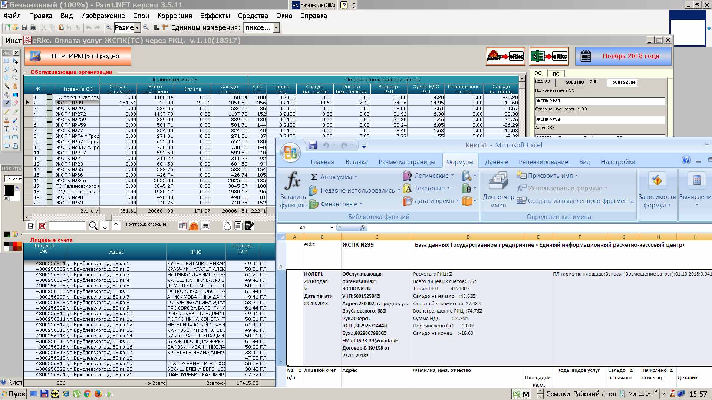The image size is (712, 400).
Task: Open the measurement units dropdown
Action: click(x=276, y=27)
